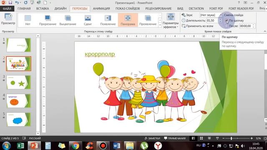Click the zoom slider handle
This screenshot has height=150, width=267.
tap(231, 138)
